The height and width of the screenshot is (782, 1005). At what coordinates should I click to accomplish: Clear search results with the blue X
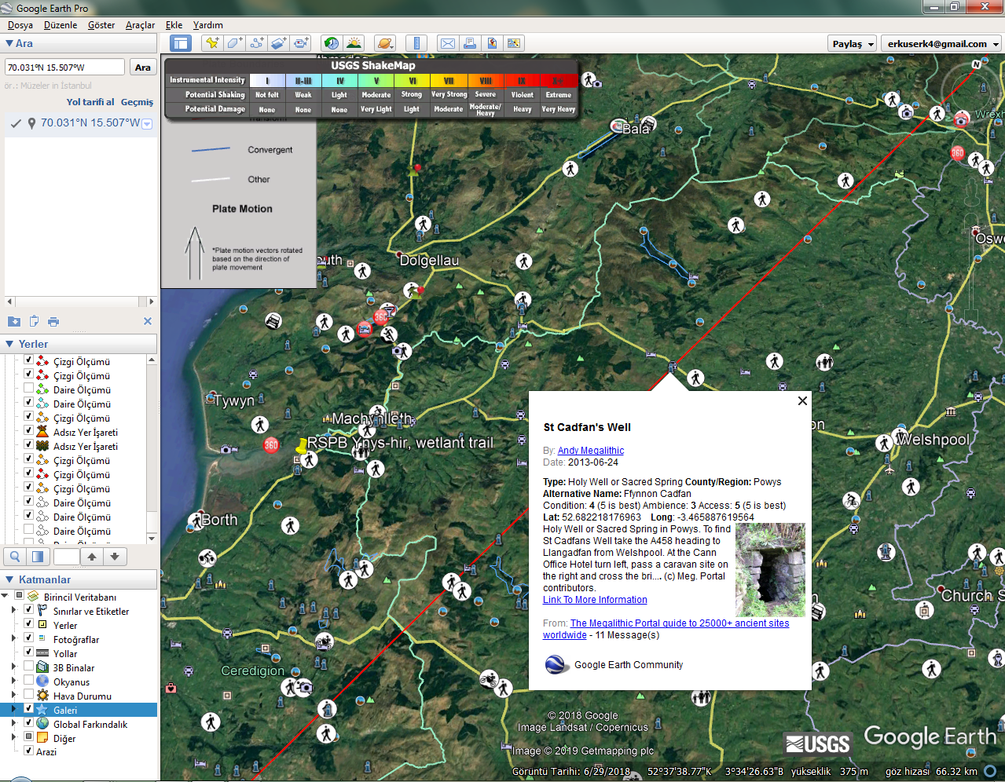[148, 321]
